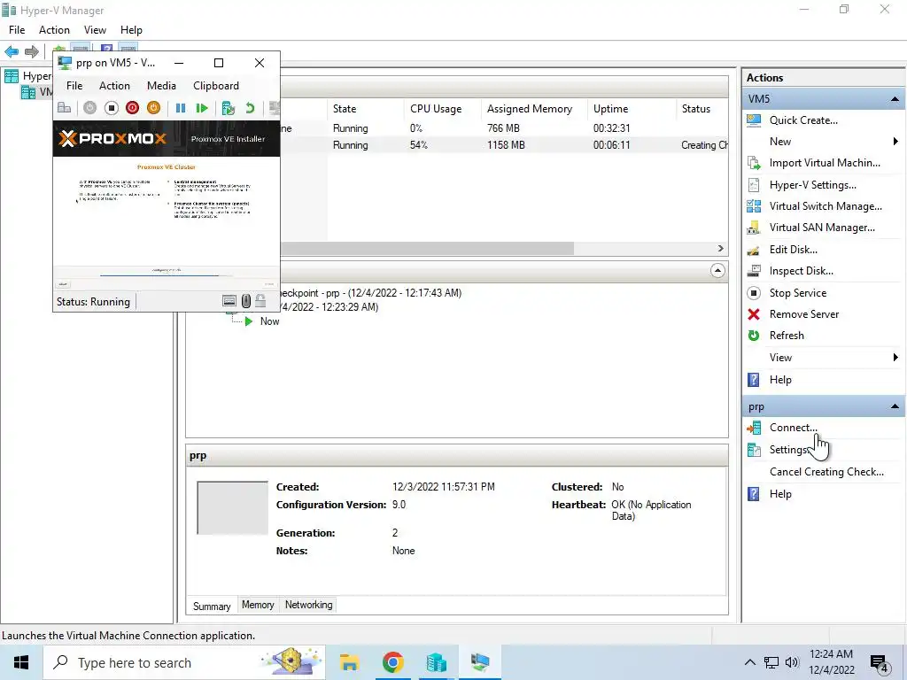Click the prp VM thumbnail preview

233,507
